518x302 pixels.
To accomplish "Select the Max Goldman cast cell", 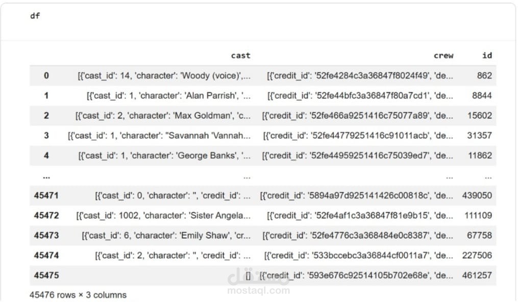I will pos(163,115).
